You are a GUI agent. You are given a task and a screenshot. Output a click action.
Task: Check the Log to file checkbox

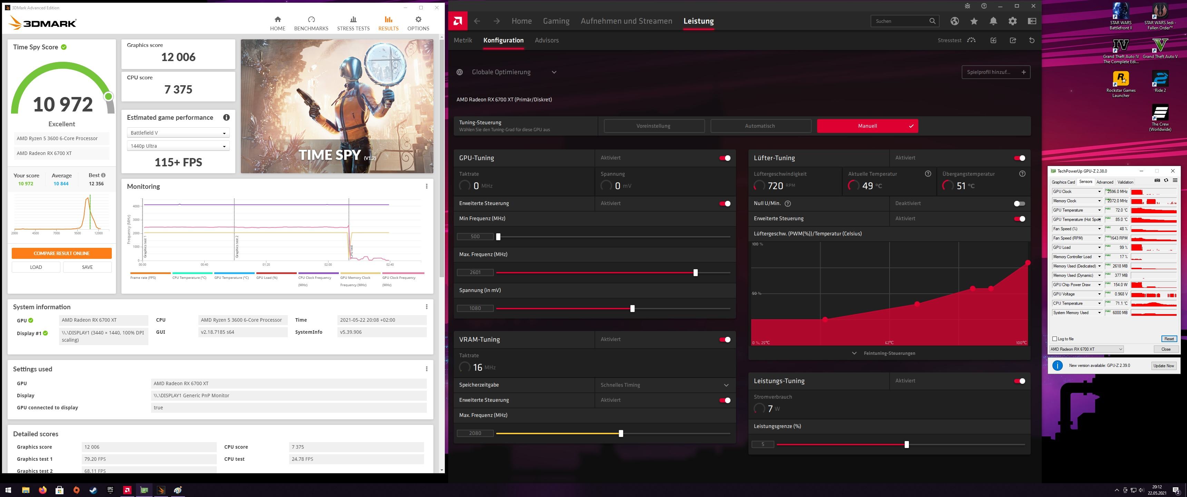(1055, 339)
